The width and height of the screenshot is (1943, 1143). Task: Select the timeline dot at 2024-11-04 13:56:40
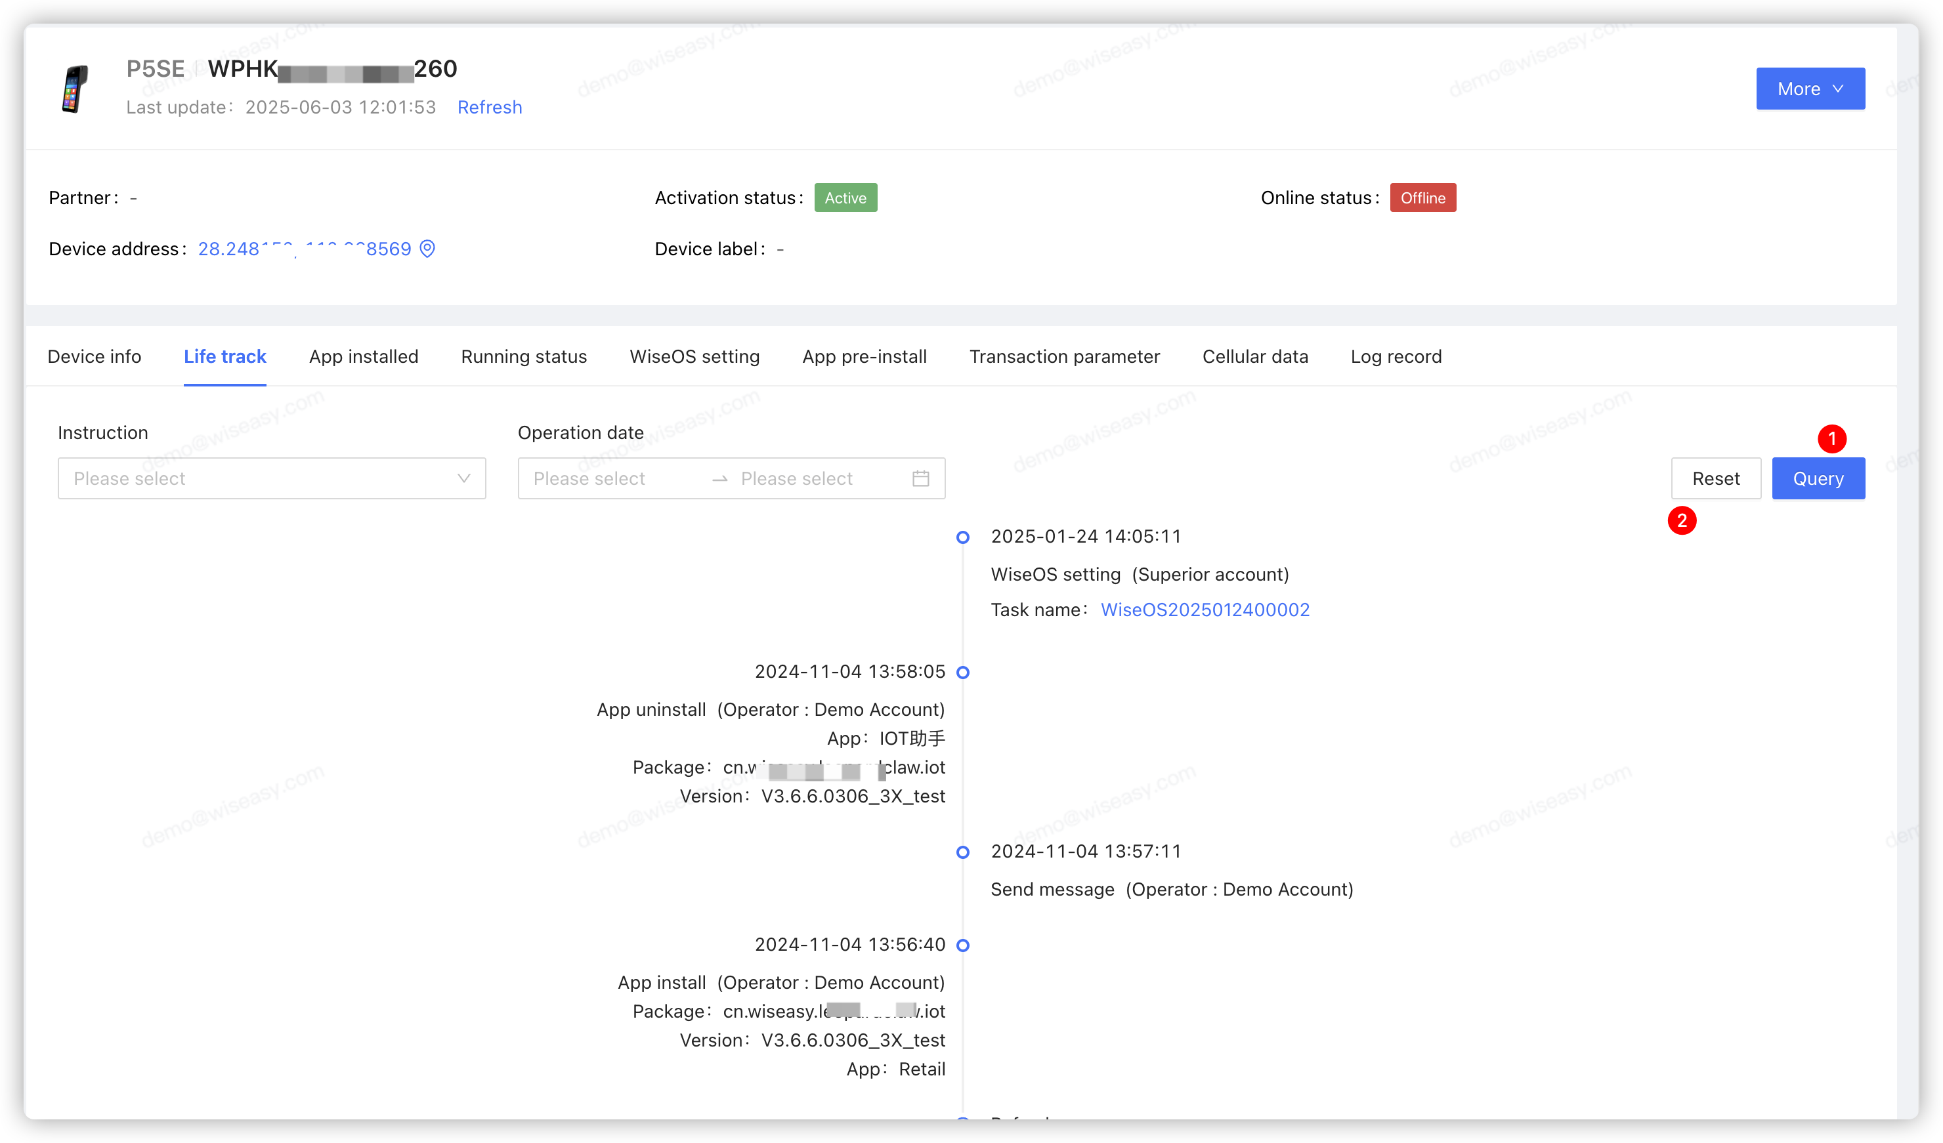pyautogui.click(x=963, y=946)
